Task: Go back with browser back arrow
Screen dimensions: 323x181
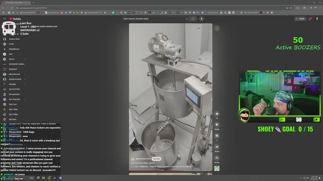Action: pyautogui.click(x=3, y=8)
